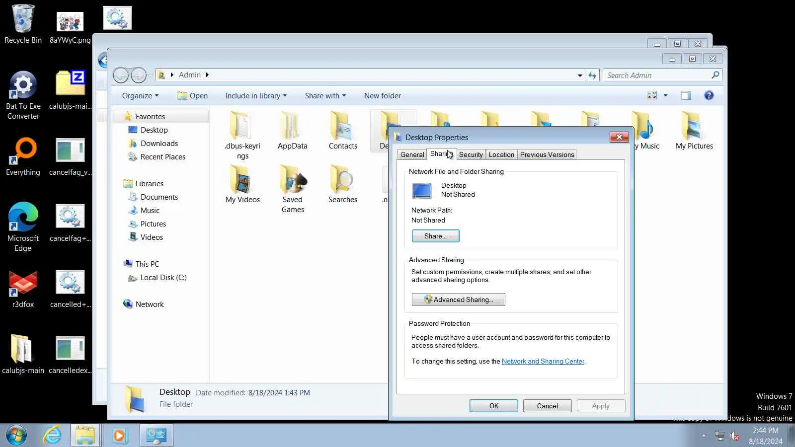Select Local Disk (C:)
Viewport: 795px width, 447px height.
point(163,277)
